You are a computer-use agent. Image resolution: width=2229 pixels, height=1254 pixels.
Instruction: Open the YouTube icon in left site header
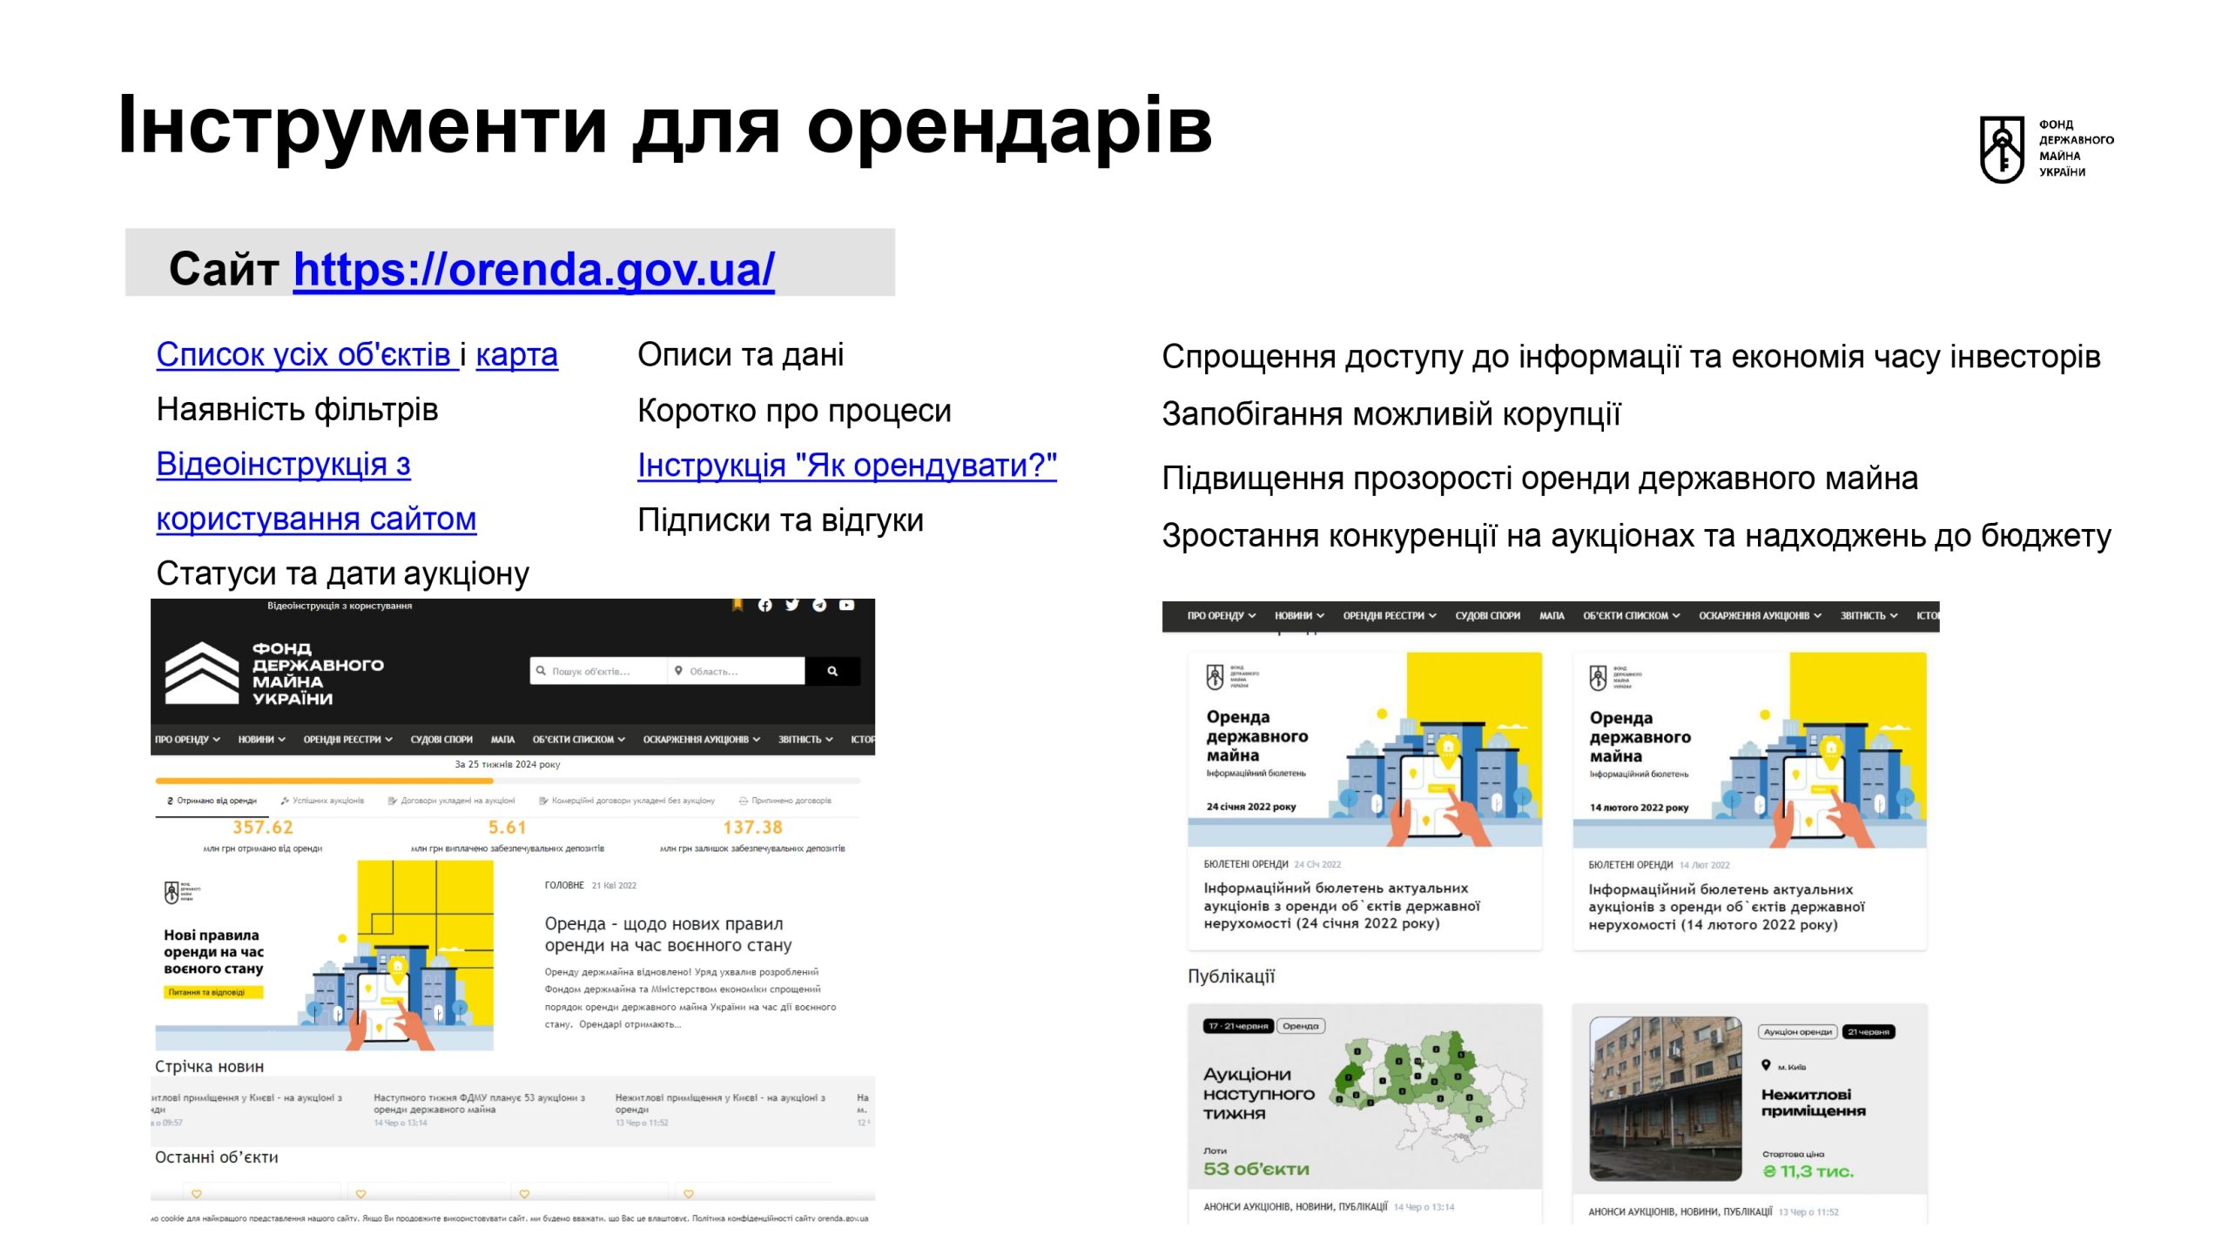tap(846, 605)
